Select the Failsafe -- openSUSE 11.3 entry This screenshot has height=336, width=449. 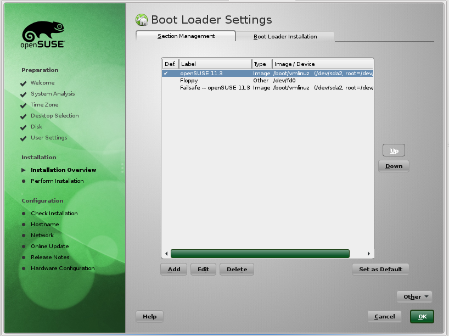tap(267, 88)
